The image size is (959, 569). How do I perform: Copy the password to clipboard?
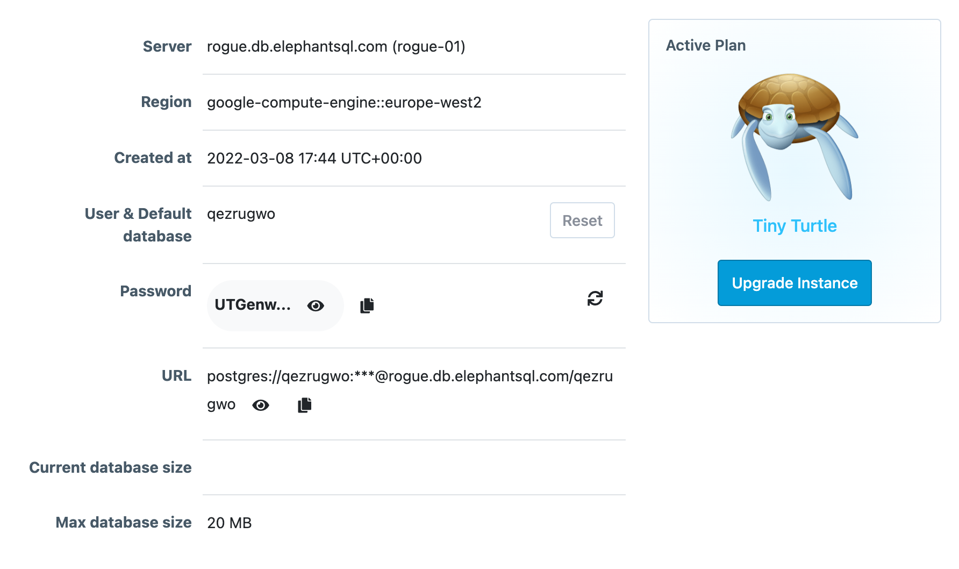367,305
